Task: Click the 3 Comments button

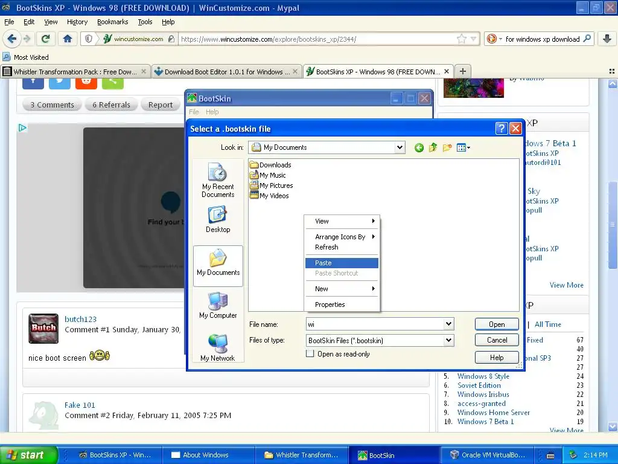Action: 52,105
